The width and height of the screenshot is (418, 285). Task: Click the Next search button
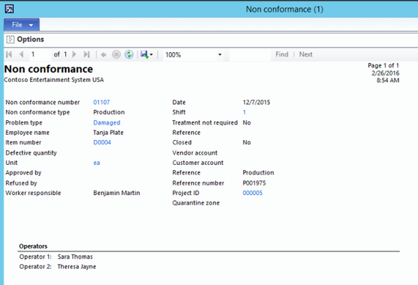pyautogui.click(x=306, y=54)
